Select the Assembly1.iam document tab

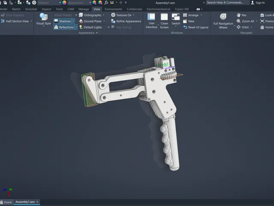(x=25, y=202)
